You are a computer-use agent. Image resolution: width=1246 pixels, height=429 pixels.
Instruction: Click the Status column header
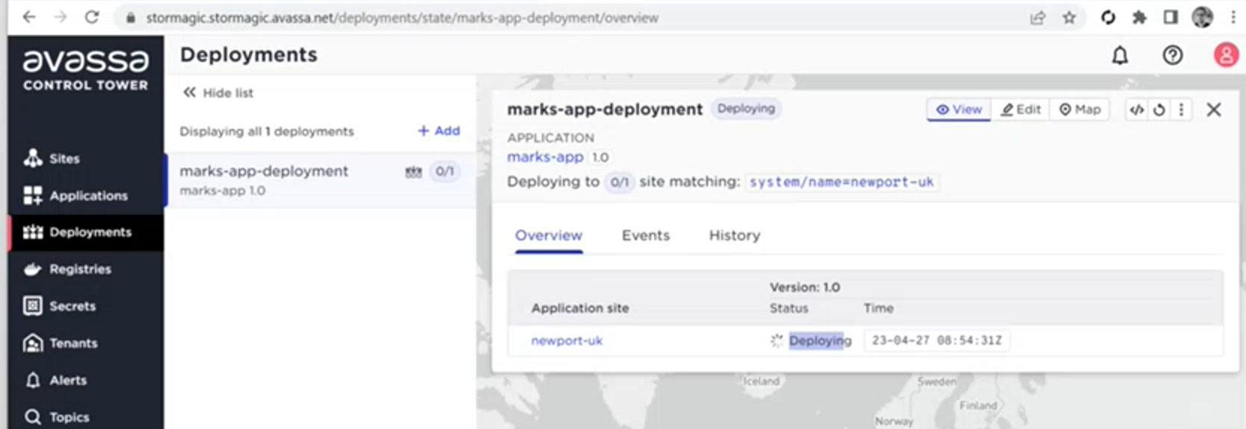(x=789, y=308)
